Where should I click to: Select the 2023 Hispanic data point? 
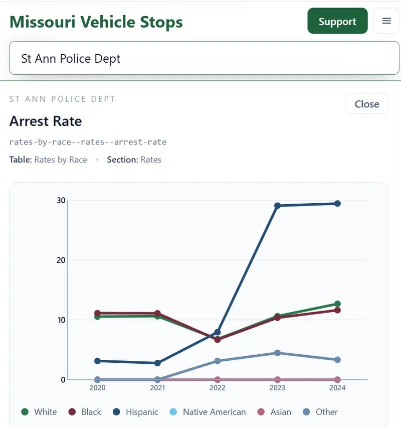click(x=277, y=205)
